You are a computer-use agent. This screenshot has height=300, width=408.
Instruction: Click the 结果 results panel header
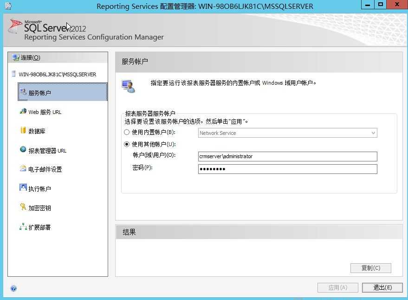tap(259, 232)
